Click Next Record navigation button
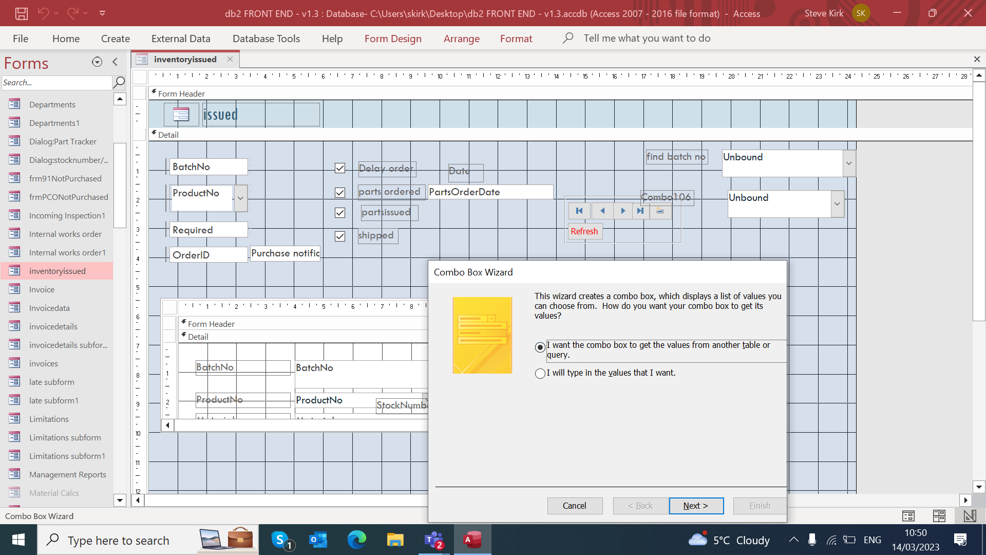 pyautogui.click(x=623, y=211)
